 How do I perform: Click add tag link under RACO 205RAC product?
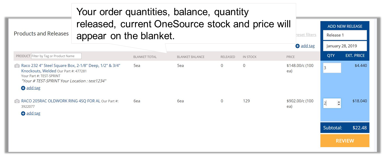pos(33,114)
